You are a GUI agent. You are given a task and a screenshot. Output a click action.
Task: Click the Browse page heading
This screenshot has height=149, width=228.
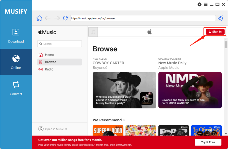(105, 49)
